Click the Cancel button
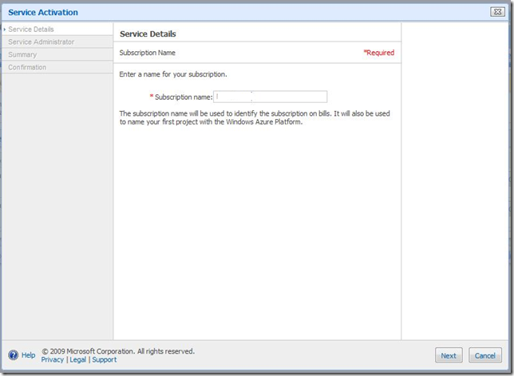 tap(485, 355)
